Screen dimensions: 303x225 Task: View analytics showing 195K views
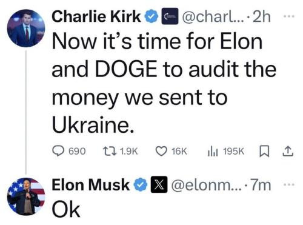tap(225, 151)
